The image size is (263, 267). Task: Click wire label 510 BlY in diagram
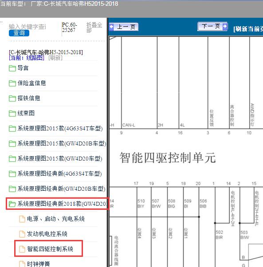click(141, 204)
